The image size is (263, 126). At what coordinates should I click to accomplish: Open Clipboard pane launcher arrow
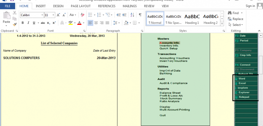coord(17,31)
